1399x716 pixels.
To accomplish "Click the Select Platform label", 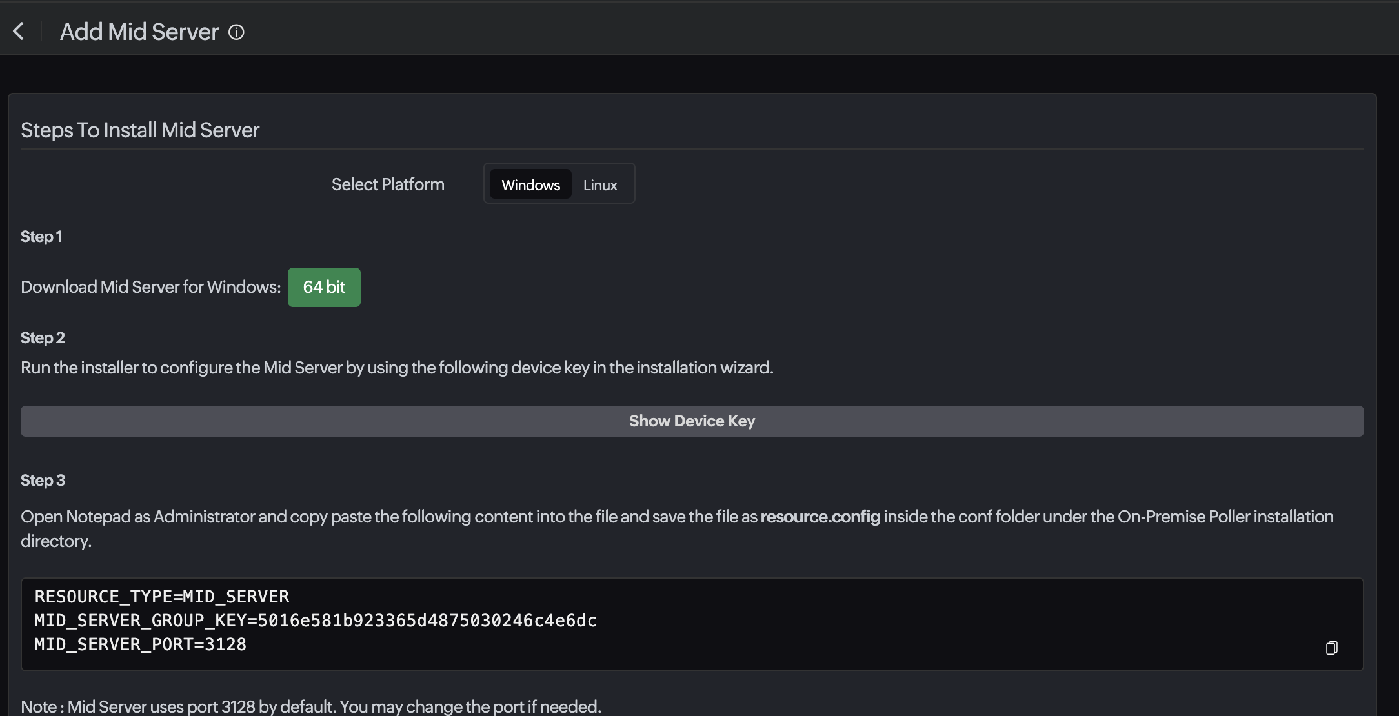I will 388,184.
